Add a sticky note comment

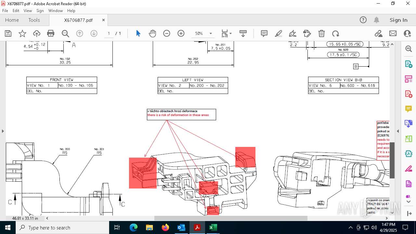pos(264,33)
